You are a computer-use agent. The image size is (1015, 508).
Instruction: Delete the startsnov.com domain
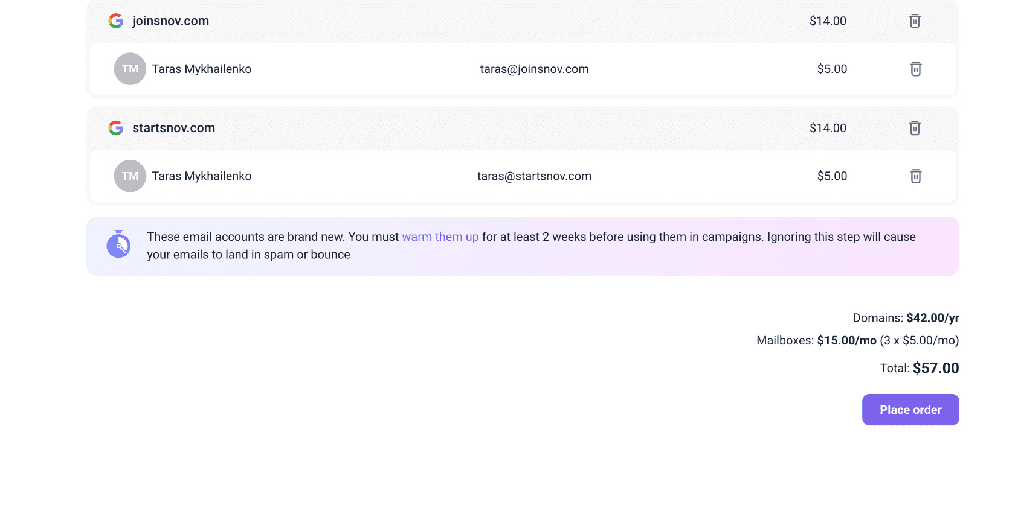pyautogui.click(x=915, y=128)
